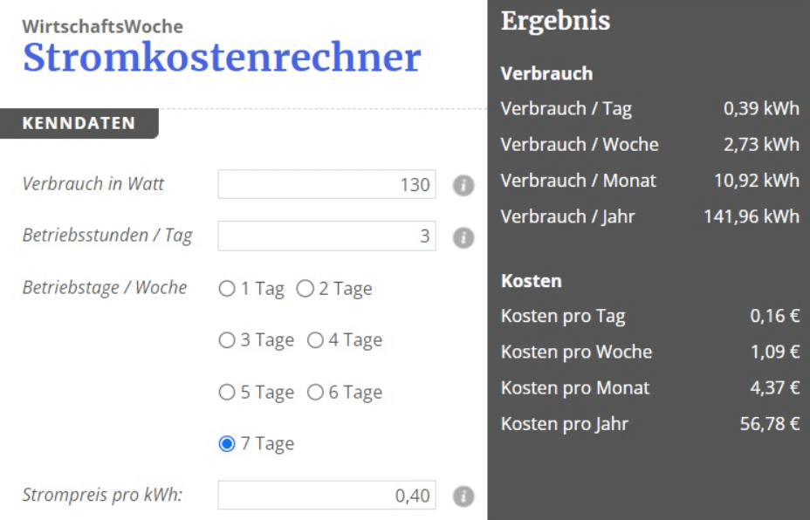Screen dimensions: 810x520
Task: Click the Stromkostenrechner title
Action: tap(222, 58)
